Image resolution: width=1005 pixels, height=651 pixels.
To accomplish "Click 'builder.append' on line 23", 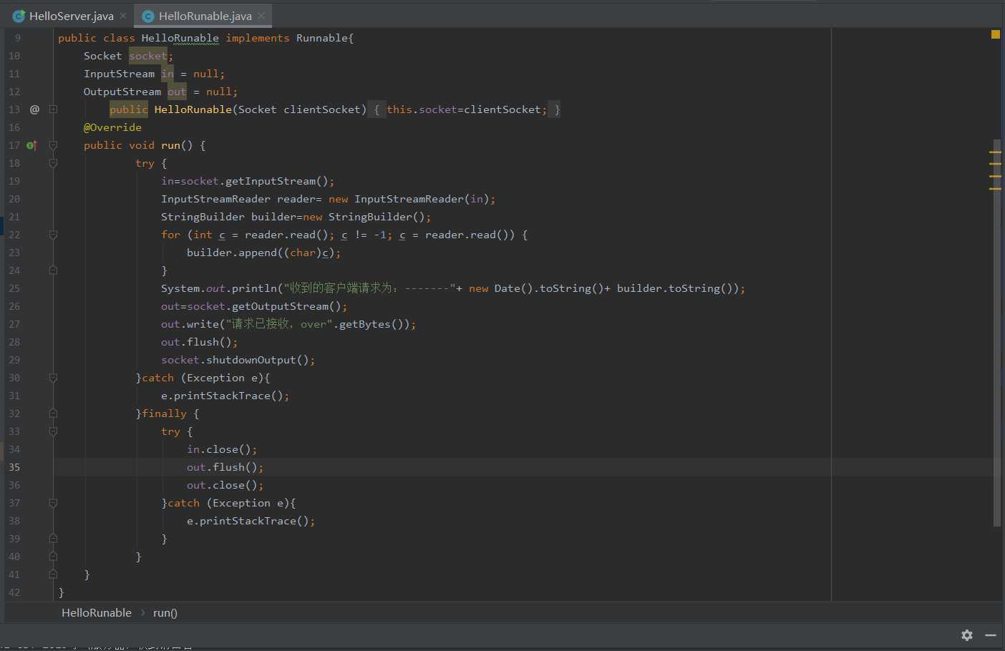I will (232, 253).
